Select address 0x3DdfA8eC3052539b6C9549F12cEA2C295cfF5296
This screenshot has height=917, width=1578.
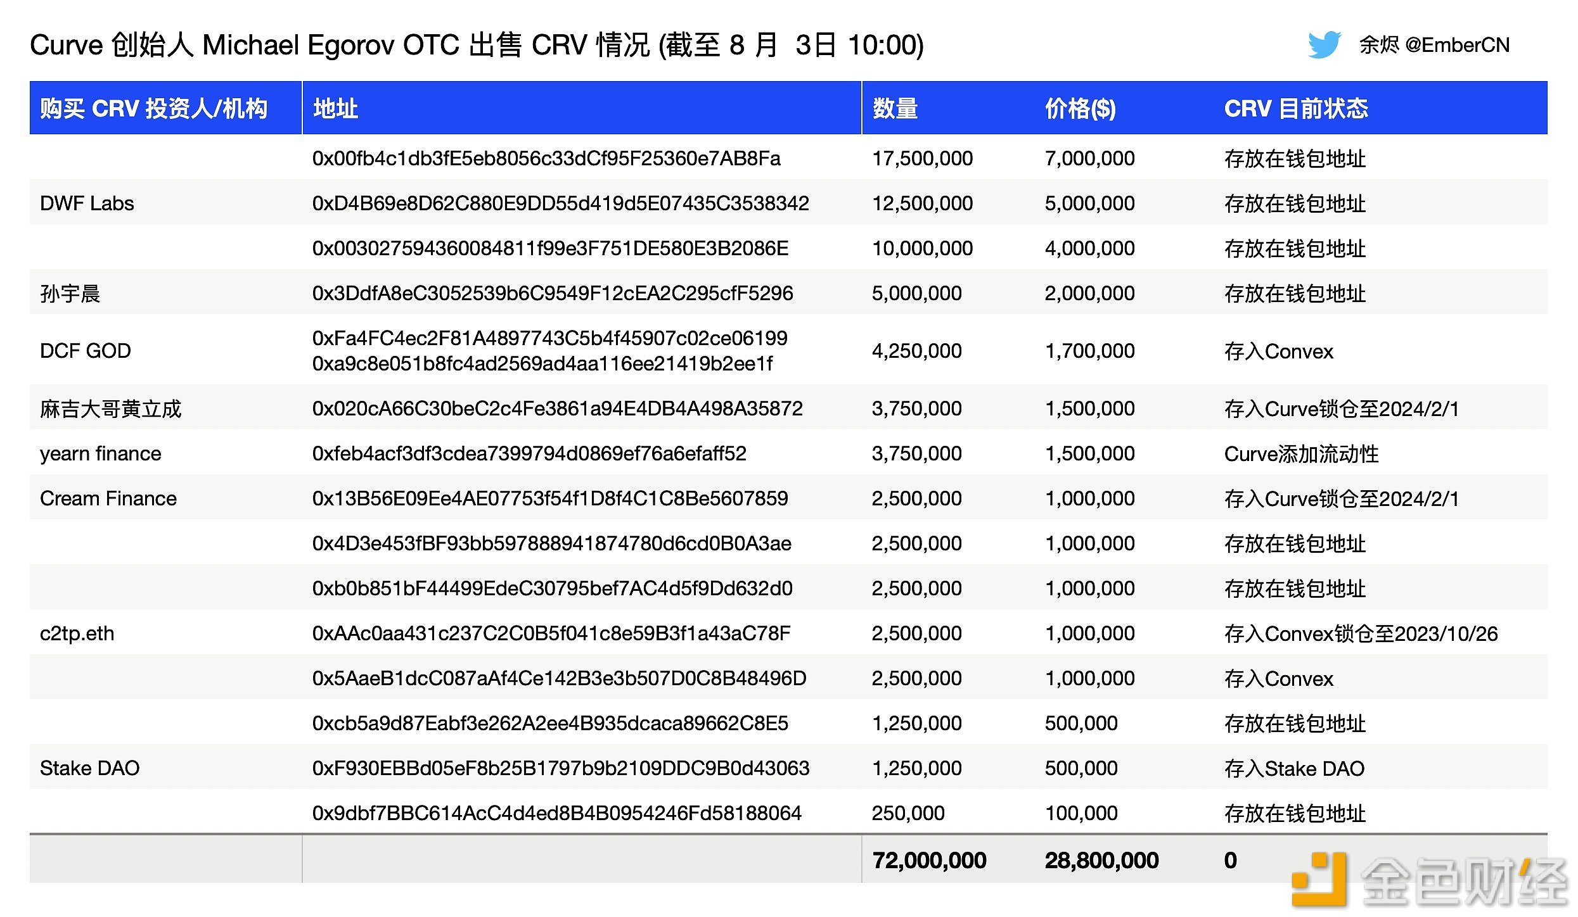tap(553, 293)
